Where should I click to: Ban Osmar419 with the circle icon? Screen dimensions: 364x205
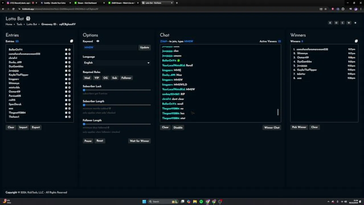(x=69, y=92)
